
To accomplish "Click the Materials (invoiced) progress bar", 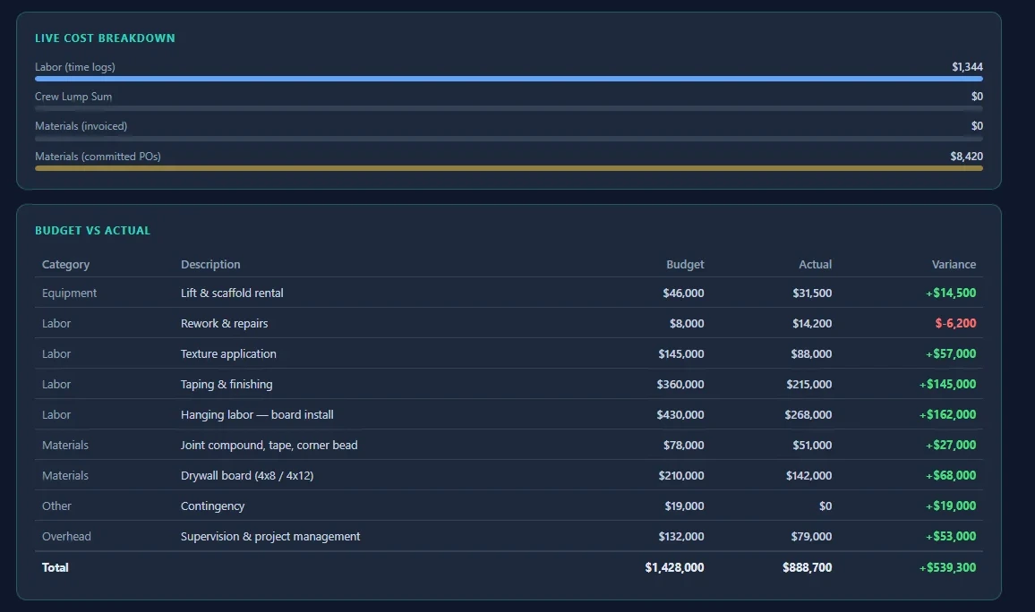I will coord(509,139).
